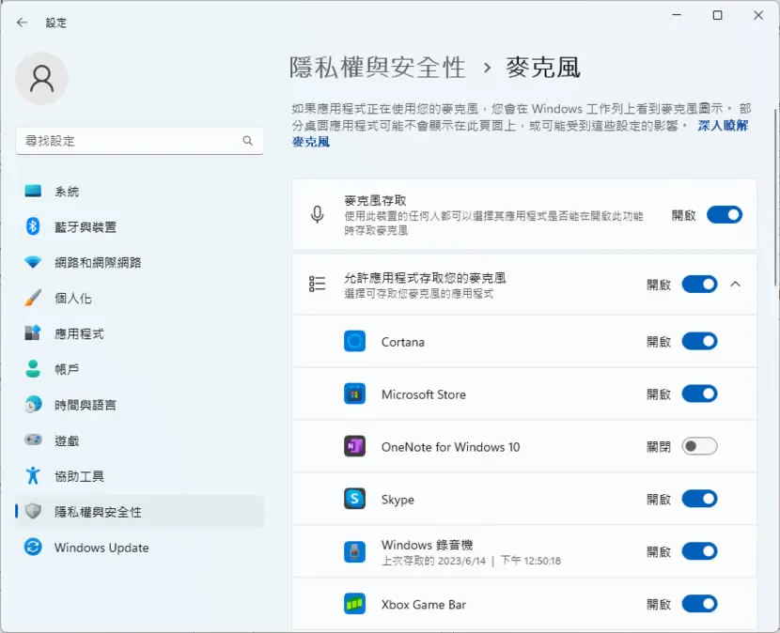Turn off Skype microphone toggle
780x633 pixels.
pos(699,499)
